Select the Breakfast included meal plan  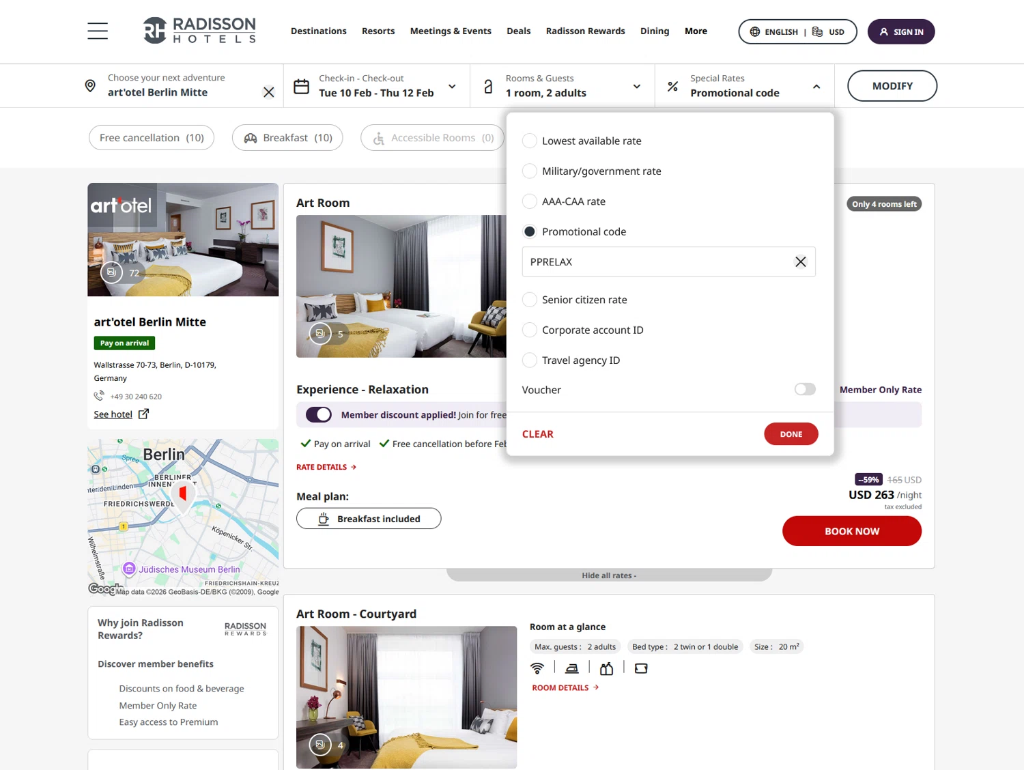(369, 519)
